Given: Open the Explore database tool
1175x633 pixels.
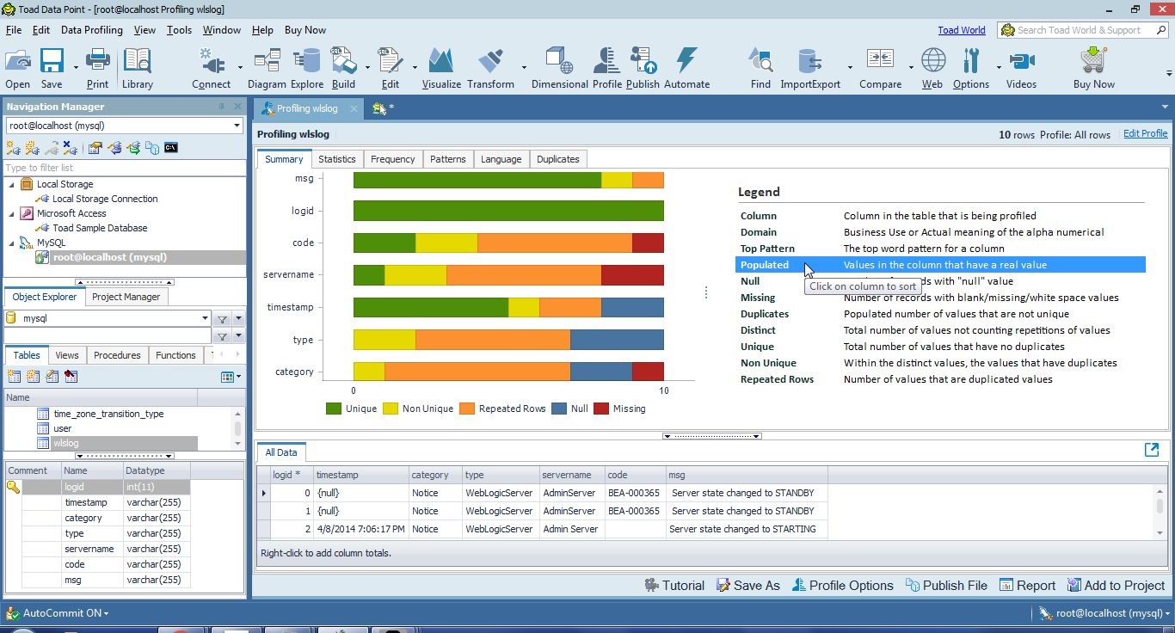Looking at the screenshot, I should coord(306,68).
